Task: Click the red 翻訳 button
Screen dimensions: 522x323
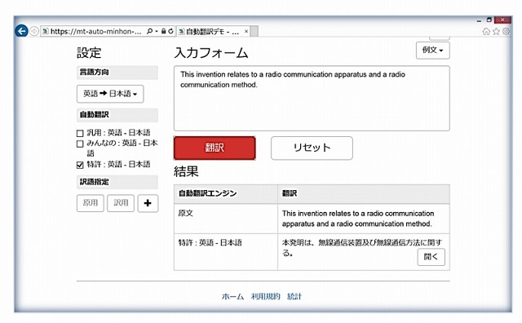Action: click(215, 148)
